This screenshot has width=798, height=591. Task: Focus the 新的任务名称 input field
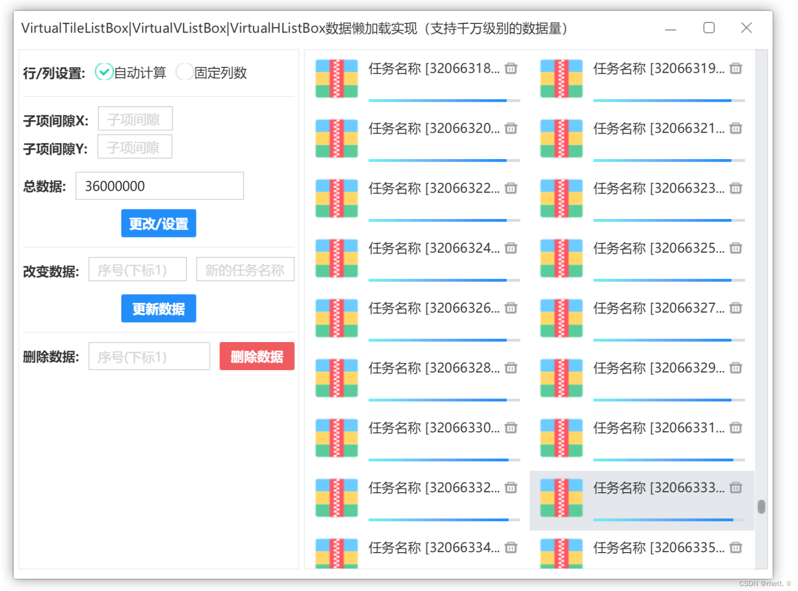point(245,269)
